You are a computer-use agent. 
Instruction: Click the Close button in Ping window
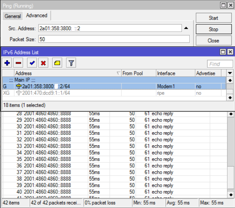click(x=213, y=40)
